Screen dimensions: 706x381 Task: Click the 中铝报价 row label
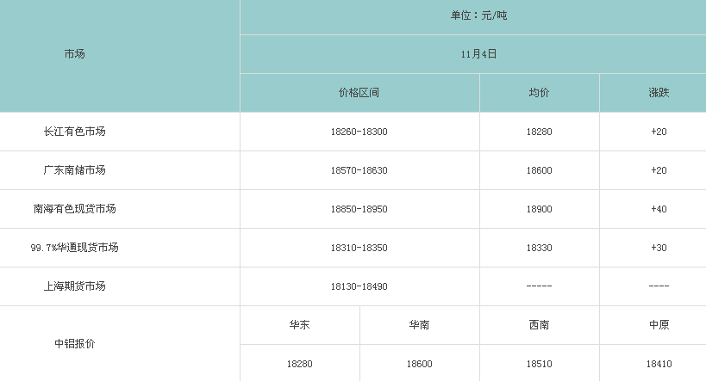[x=74, y=344]
